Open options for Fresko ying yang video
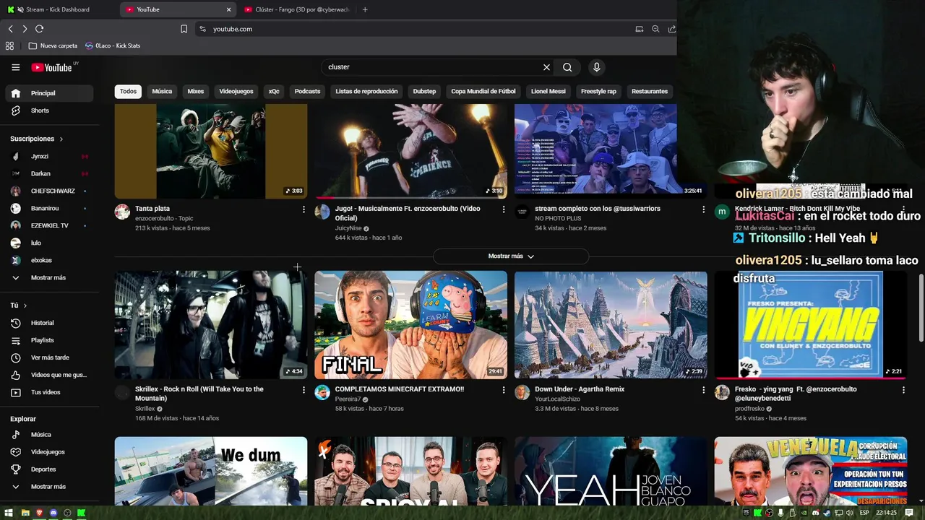925x520 pixels. click(x=903, y=389)
